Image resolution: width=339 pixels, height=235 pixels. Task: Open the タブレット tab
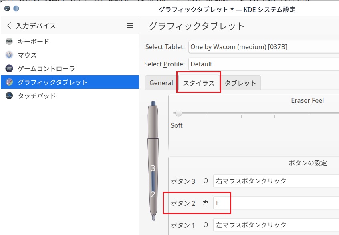point(240,83)
